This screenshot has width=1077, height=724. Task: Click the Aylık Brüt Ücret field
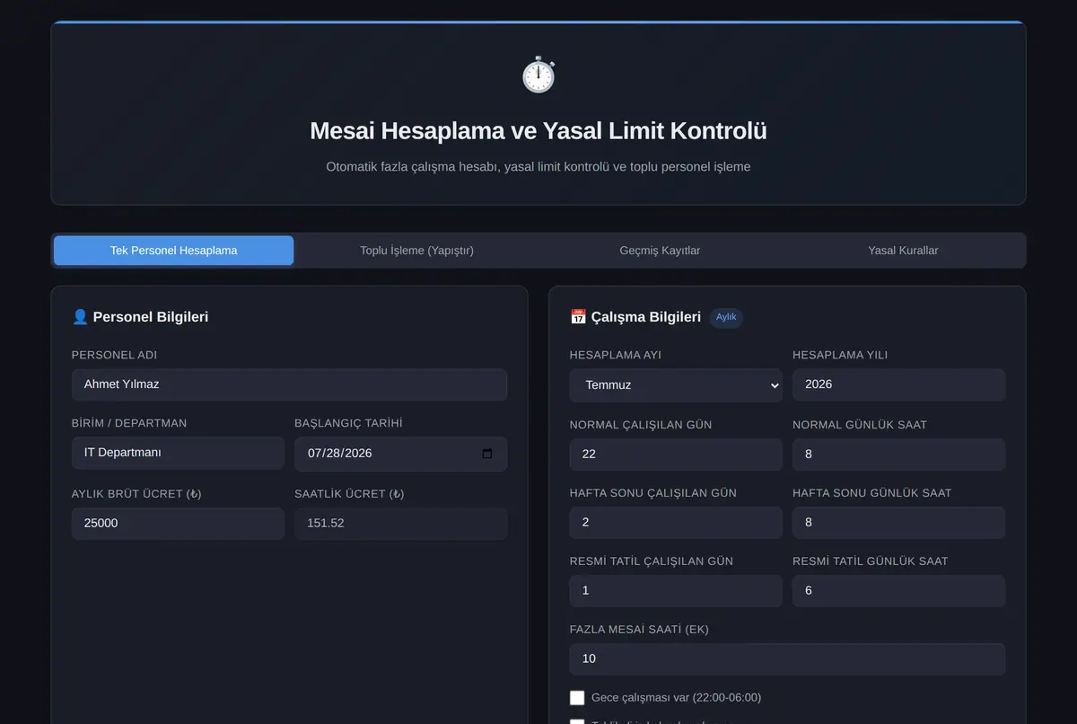pos(178,523)
